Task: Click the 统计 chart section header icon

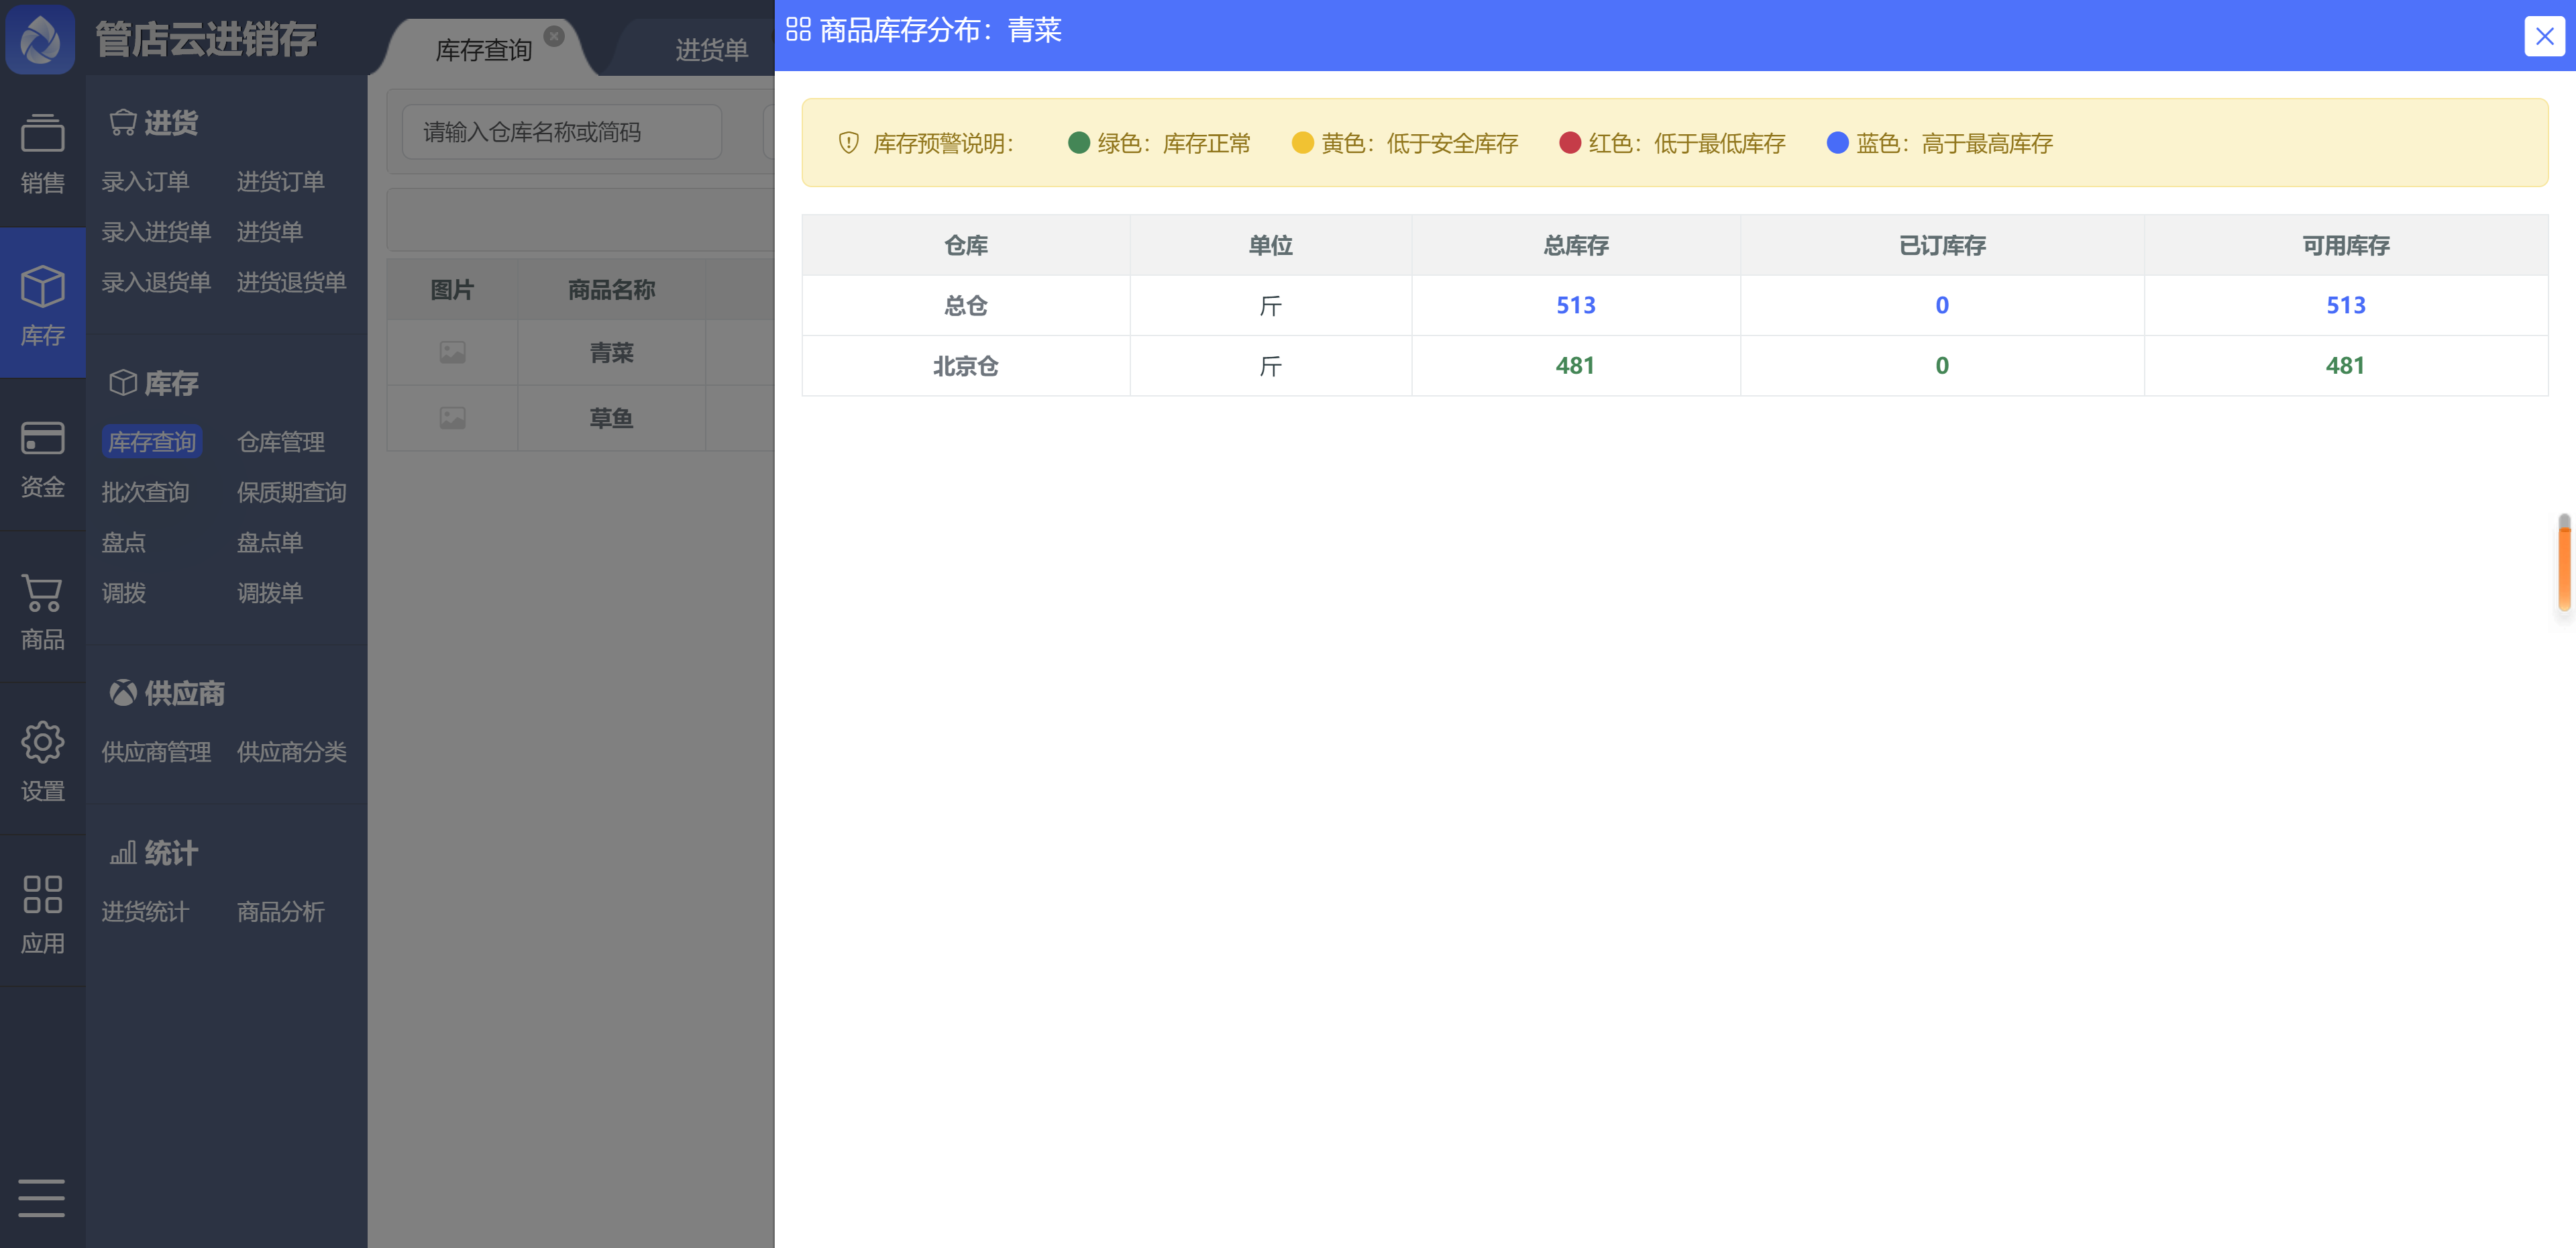Action: pyautogui.click(x=123, y=853)
